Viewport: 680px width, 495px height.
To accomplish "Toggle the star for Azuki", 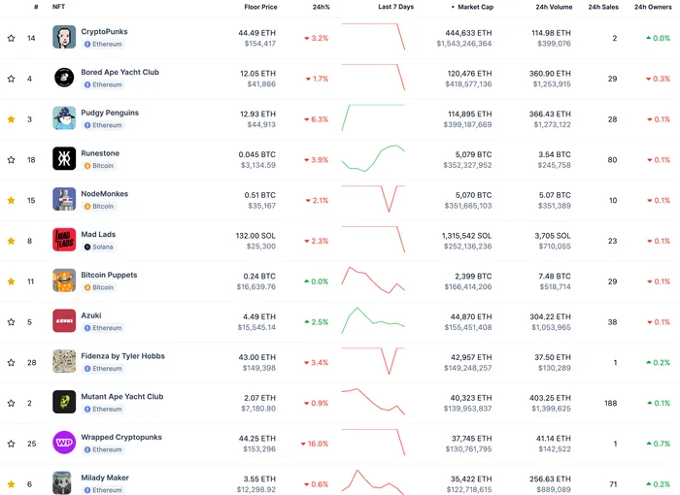I will pos(12,322).
